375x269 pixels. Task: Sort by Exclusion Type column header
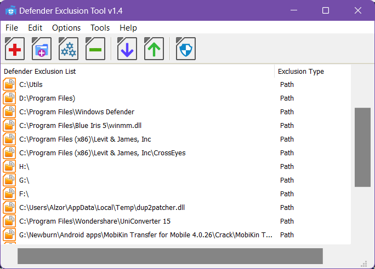312,71
